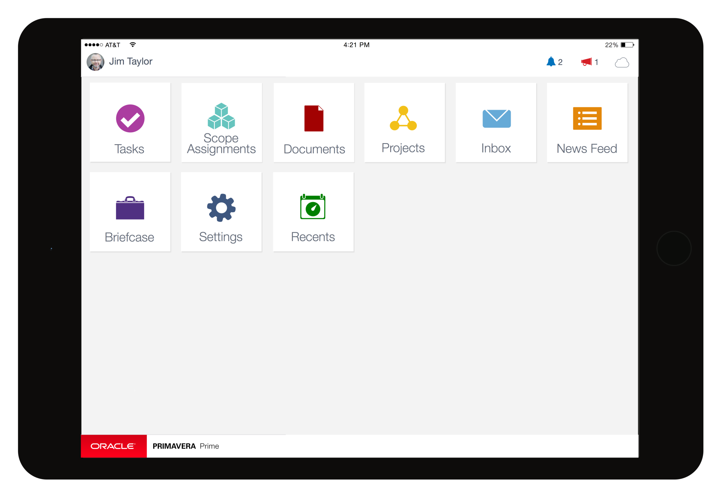The width and height of the screenshot is (721, 493).
Task: Tap Jim Taylor's profile photo
Action: point(95,62)
